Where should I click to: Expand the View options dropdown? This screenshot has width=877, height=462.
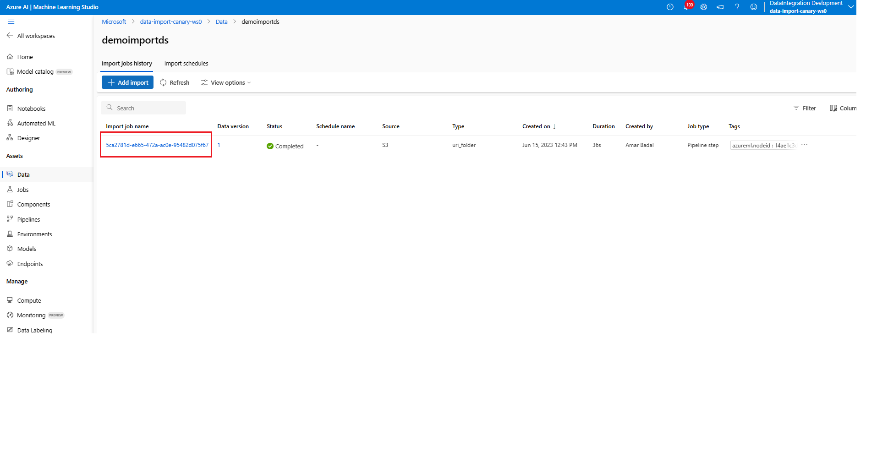coord(226,82)
